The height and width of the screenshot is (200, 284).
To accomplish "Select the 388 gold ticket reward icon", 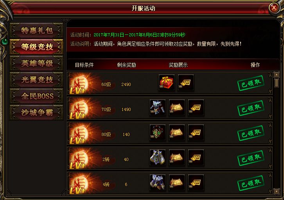I will pyautogui.click(x=196, y=107).
